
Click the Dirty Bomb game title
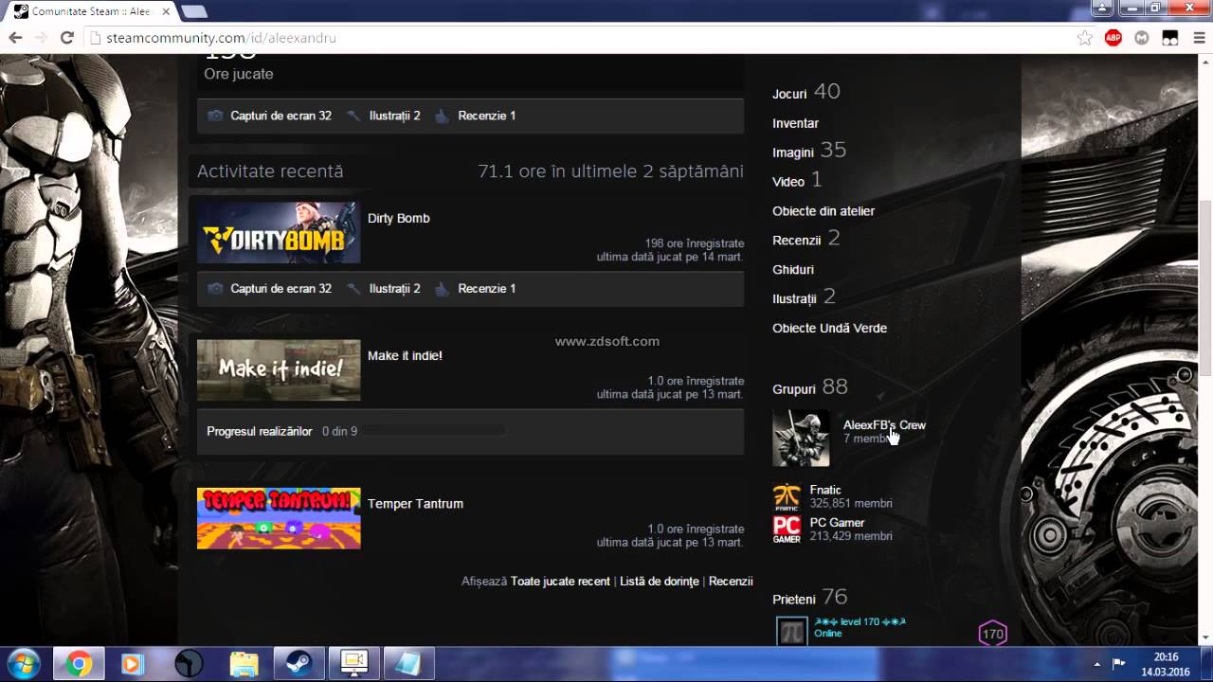(x=399, y=218)
